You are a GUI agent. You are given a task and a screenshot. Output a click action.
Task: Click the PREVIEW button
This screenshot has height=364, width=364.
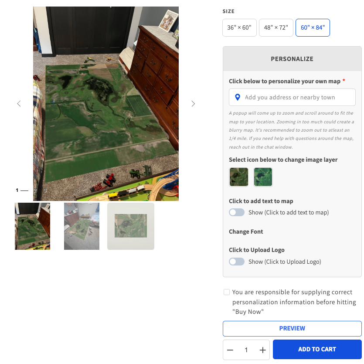(292, 329)
